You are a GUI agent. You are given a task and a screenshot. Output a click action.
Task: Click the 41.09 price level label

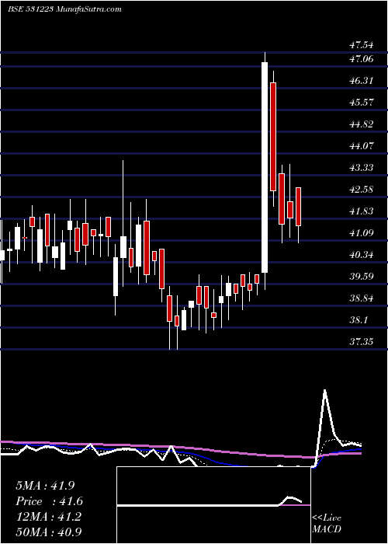(x=362, y=233)
